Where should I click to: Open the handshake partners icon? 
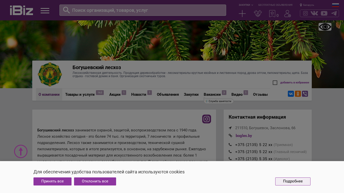(x=258, y=14)
